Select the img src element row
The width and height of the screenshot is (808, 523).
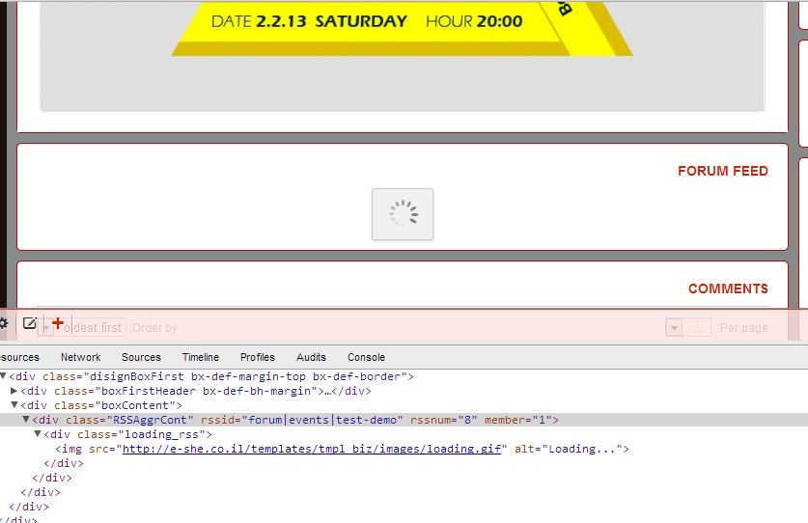(404, 449)
